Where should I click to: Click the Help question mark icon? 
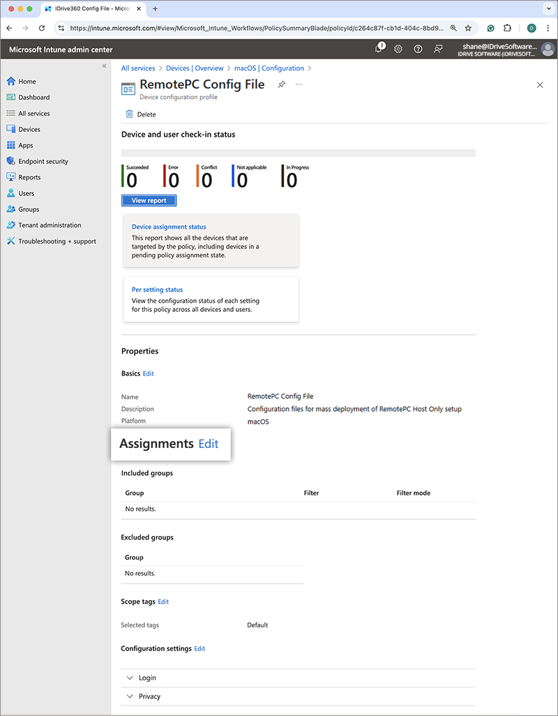418,49
